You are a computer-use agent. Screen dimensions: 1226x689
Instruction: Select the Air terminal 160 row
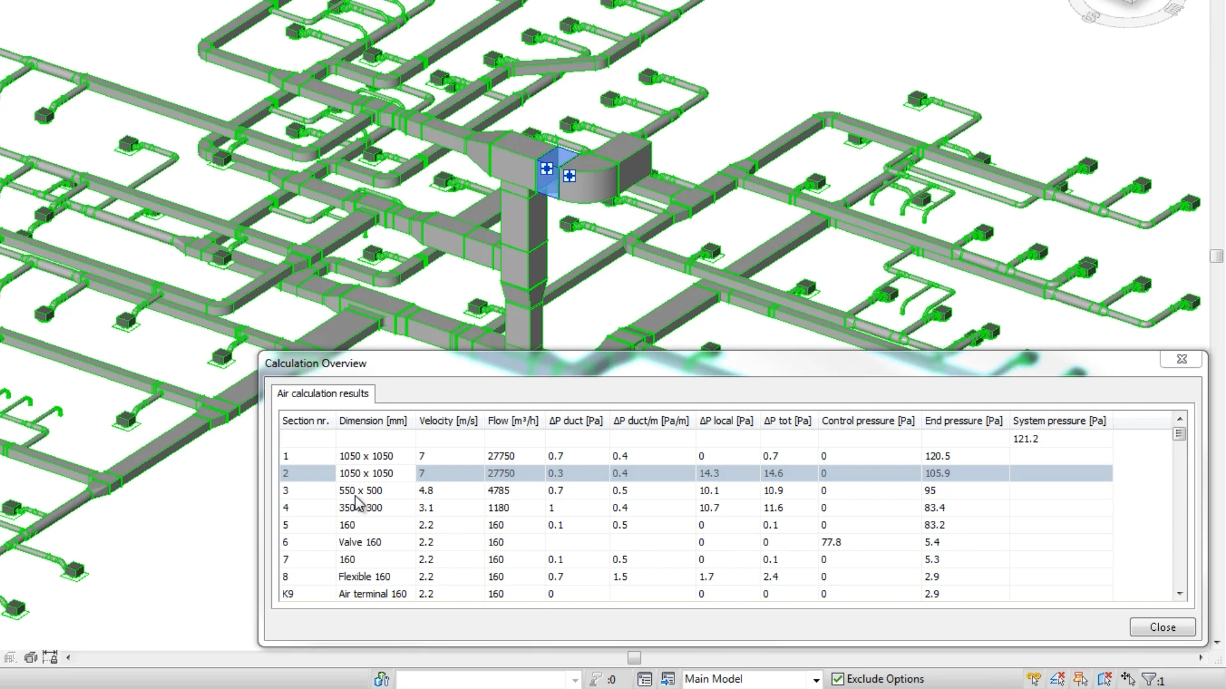tap(696, 594)
